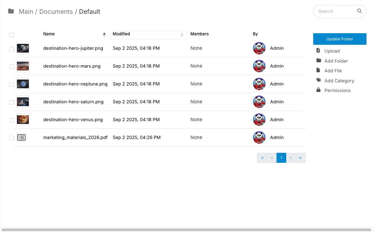Navigate to Main in the breadcrumb

(26, 12)
